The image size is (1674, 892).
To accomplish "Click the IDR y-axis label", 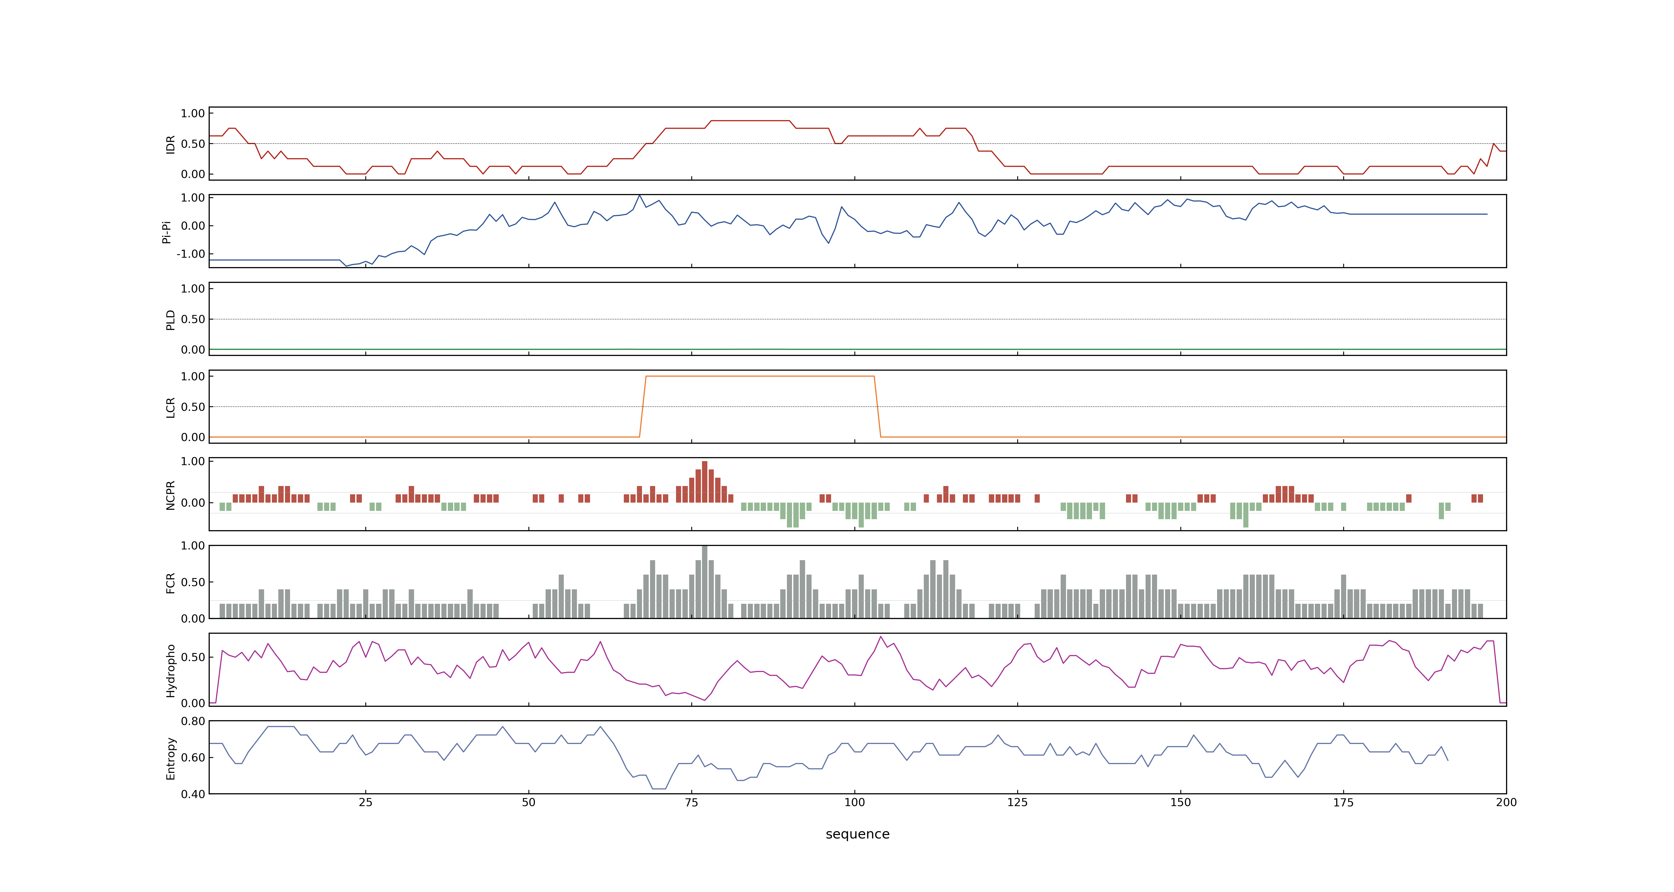I will pos(170,144).
